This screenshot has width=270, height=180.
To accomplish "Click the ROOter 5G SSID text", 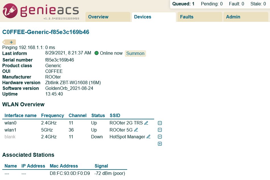I will [121, 130].
